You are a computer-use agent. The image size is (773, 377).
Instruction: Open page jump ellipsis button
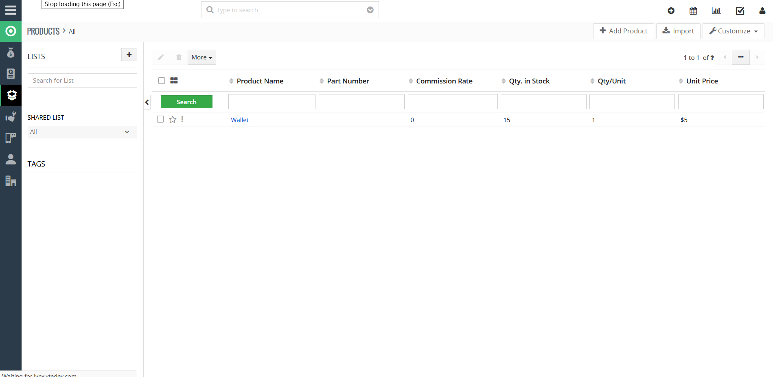tap(741, 57)
